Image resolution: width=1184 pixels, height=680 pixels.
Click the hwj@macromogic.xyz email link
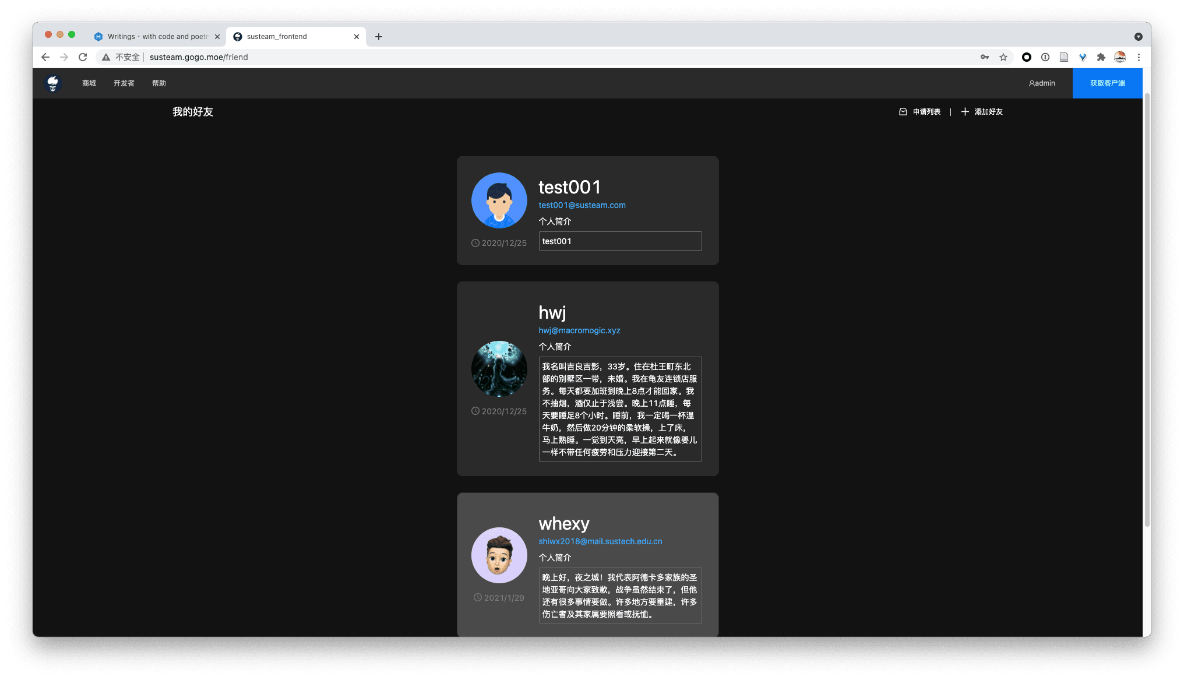579,330
